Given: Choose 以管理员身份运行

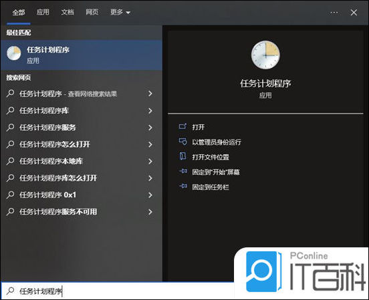Looking at the screenshot, I should (217, 142).
